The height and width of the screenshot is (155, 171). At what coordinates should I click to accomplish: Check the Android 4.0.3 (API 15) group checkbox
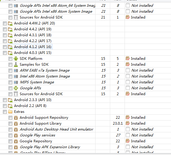tap(5, 53)
